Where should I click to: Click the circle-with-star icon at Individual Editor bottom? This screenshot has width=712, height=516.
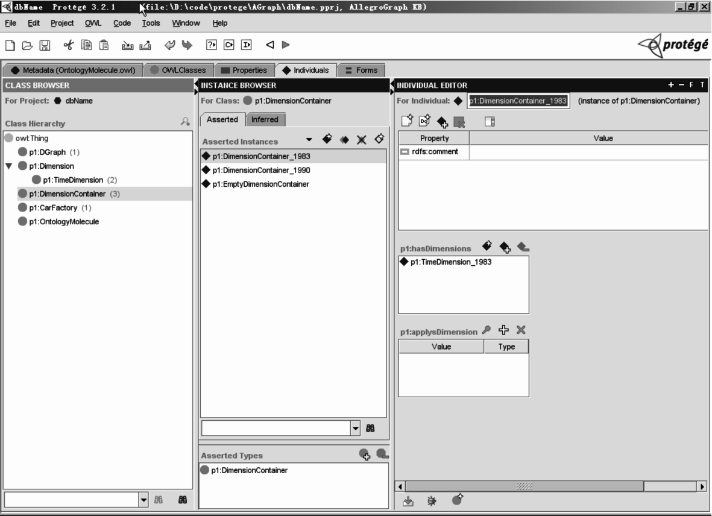[457, 500]
